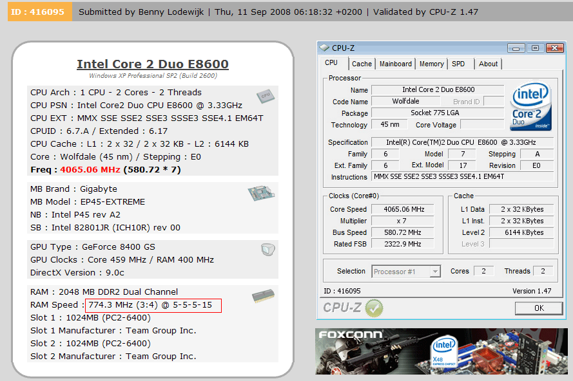Open the Mainboard tab
Viewport: 573px width, 381px height.
[395, 64]
